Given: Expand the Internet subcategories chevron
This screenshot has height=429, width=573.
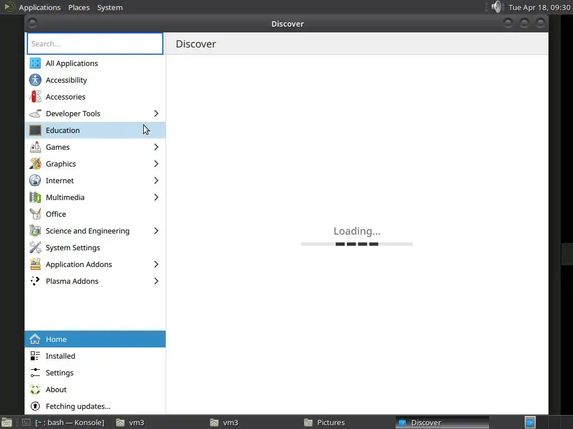Looking at the screenshot, I should [156, 180].
